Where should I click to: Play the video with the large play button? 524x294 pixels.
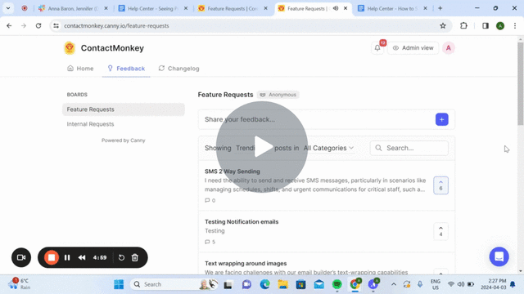tap(262, 147)
